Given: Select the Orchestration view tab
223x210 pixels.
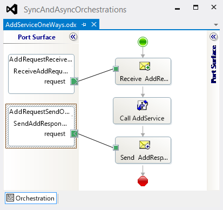Looking at the screenshot, I should coord(31,198).
